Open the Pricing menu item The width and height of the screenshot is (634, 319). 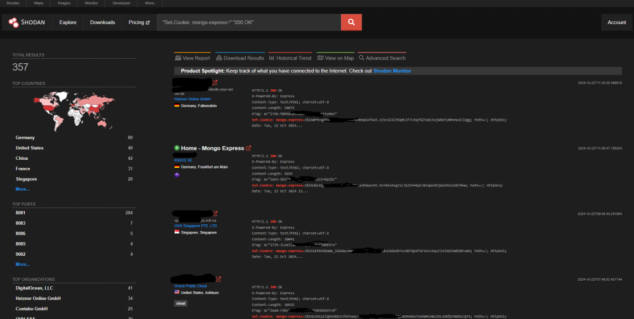coord(139,23)
